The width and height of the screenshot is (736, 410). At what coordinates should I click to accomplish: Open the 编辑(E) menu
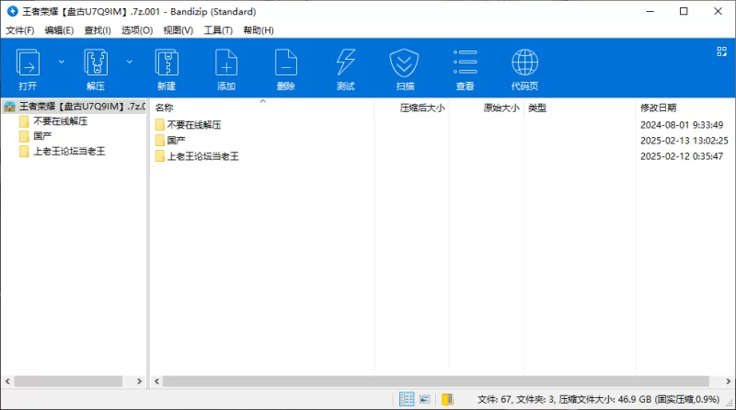[59, 30]
